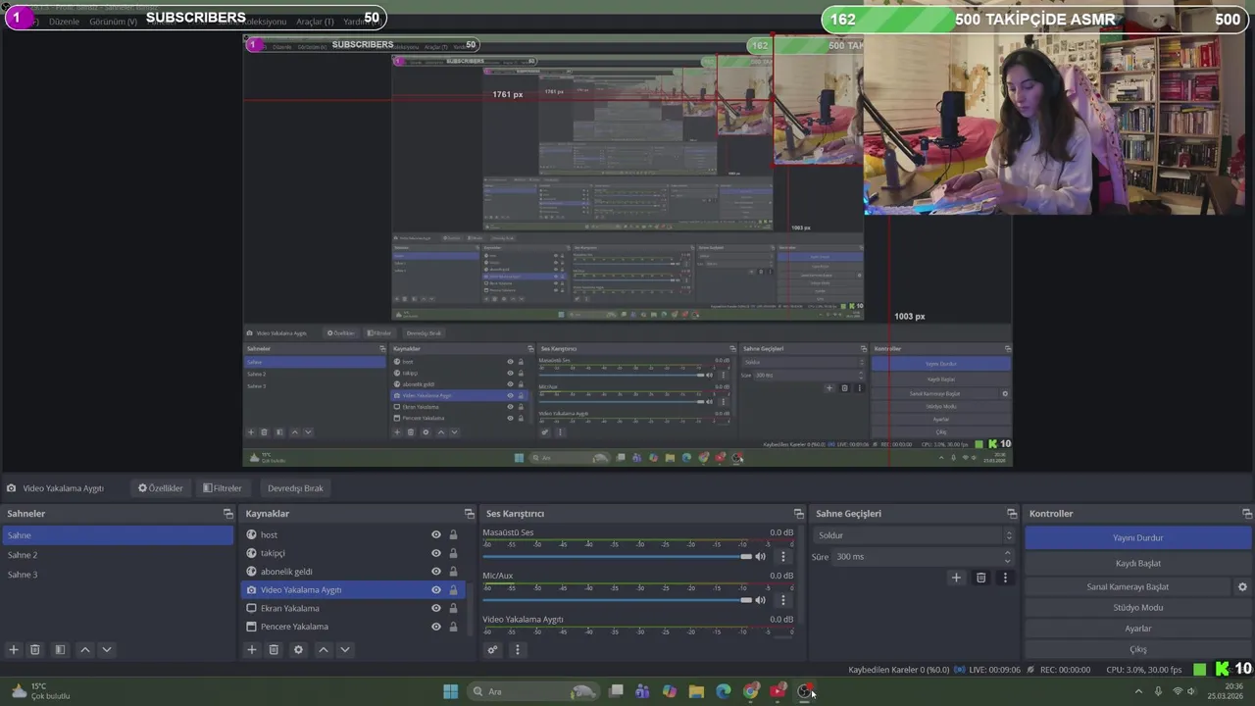Toggle the Video Yakalama Aygıtı lock
The image size is (1255, 706).
(453, 590)
